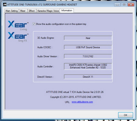
Task: Uncheck Show audio configuration icon in system tray
Action: [x=34, y=24]
